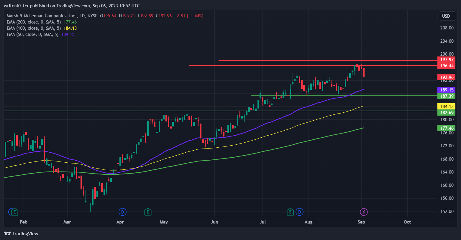Screen dimensions: 461x240
Task: Click the Feb label on time axis
Action: click(x=24, y=222)
